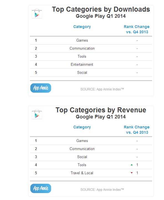Click source text under Downloads table
The height and width of the screenshot is (200, 164).
point(102,89)
